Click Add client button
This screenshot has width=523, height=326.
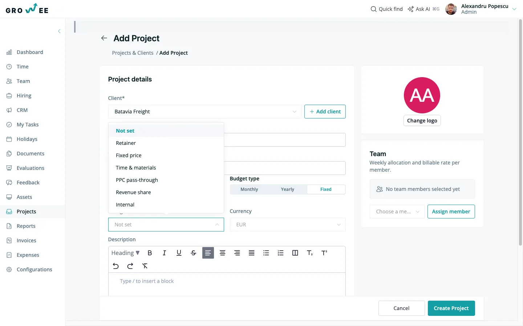tap(325, 112)
